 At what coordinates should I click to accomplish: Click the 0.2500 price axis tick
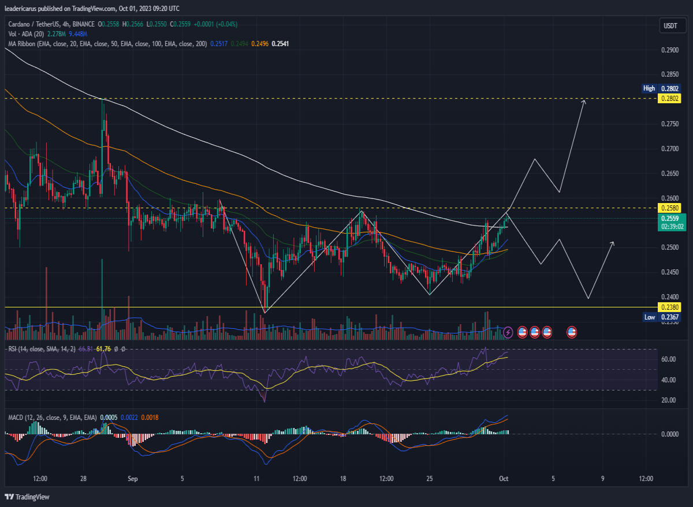670,247
